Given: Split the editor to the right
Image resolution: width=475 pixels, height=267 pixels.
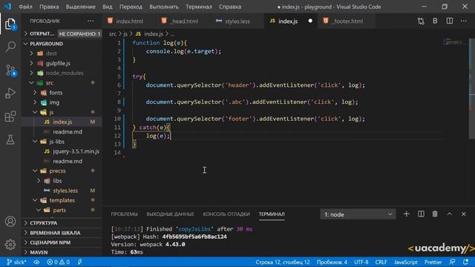Looking at the screenshot, I should [450, 21].
